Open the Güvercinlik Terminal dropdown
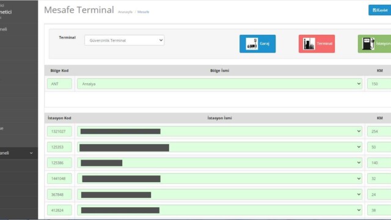This screenshot has height=220, width=391. (125, 40)
